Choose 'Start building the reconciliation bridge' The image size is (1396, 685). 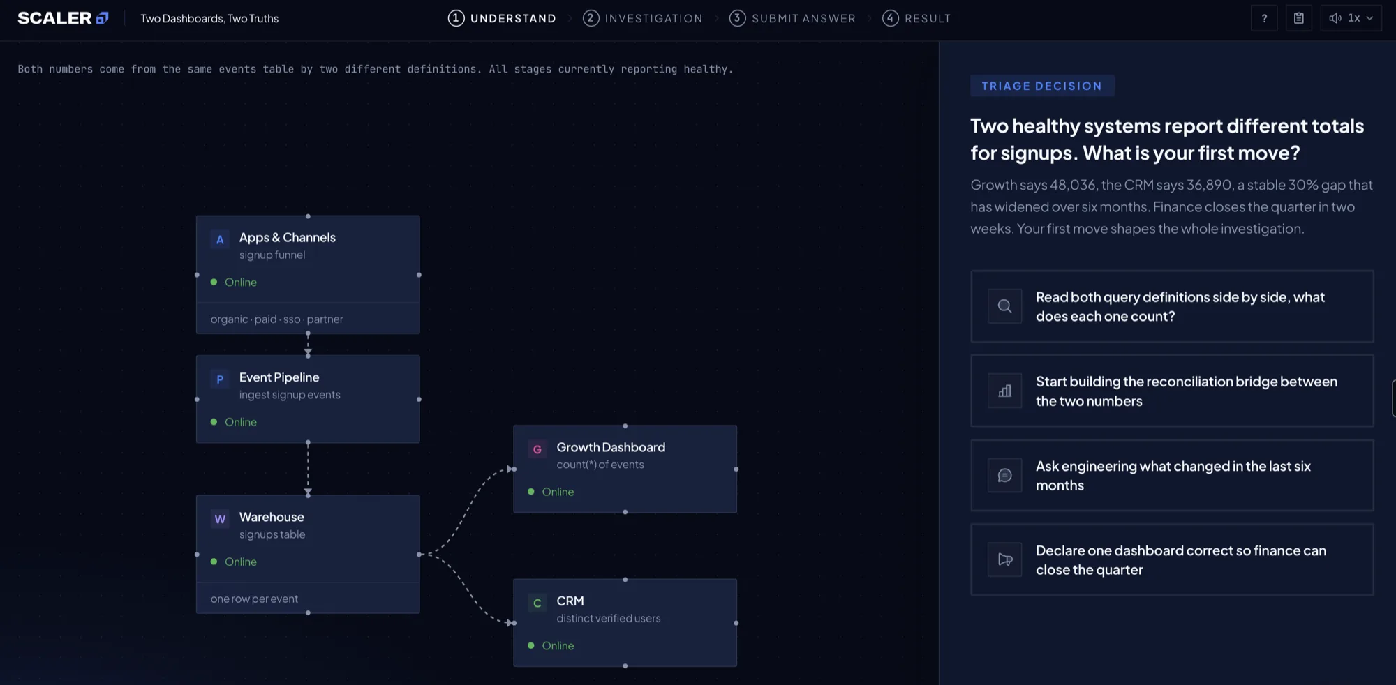click(x=1172, y=391)
